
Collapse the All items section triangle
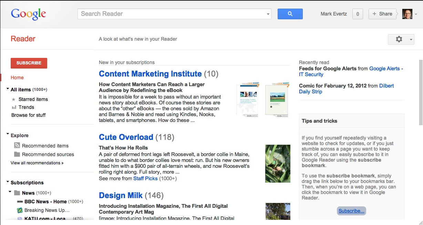click(x=8, y=89)
